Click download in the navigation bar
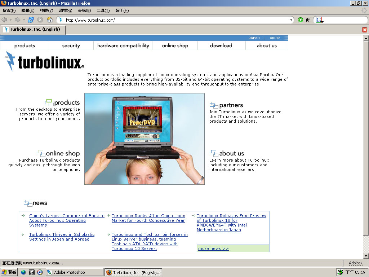The image size is (369, 277). pyautogui.click(x=221, y=46)
